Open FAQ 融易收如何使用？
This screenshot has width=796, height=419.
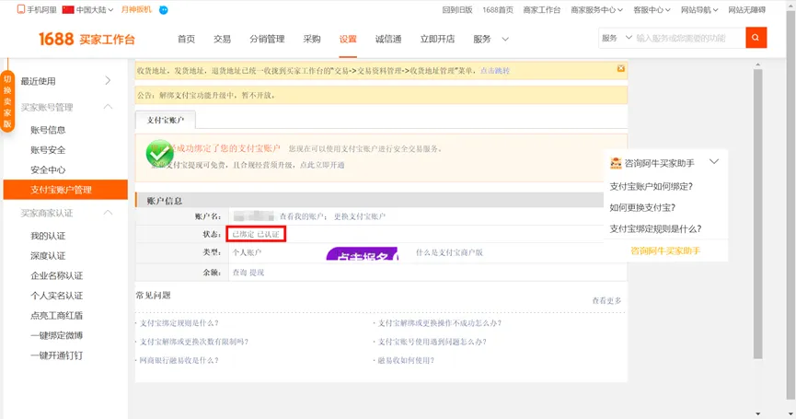coord(406,361)
